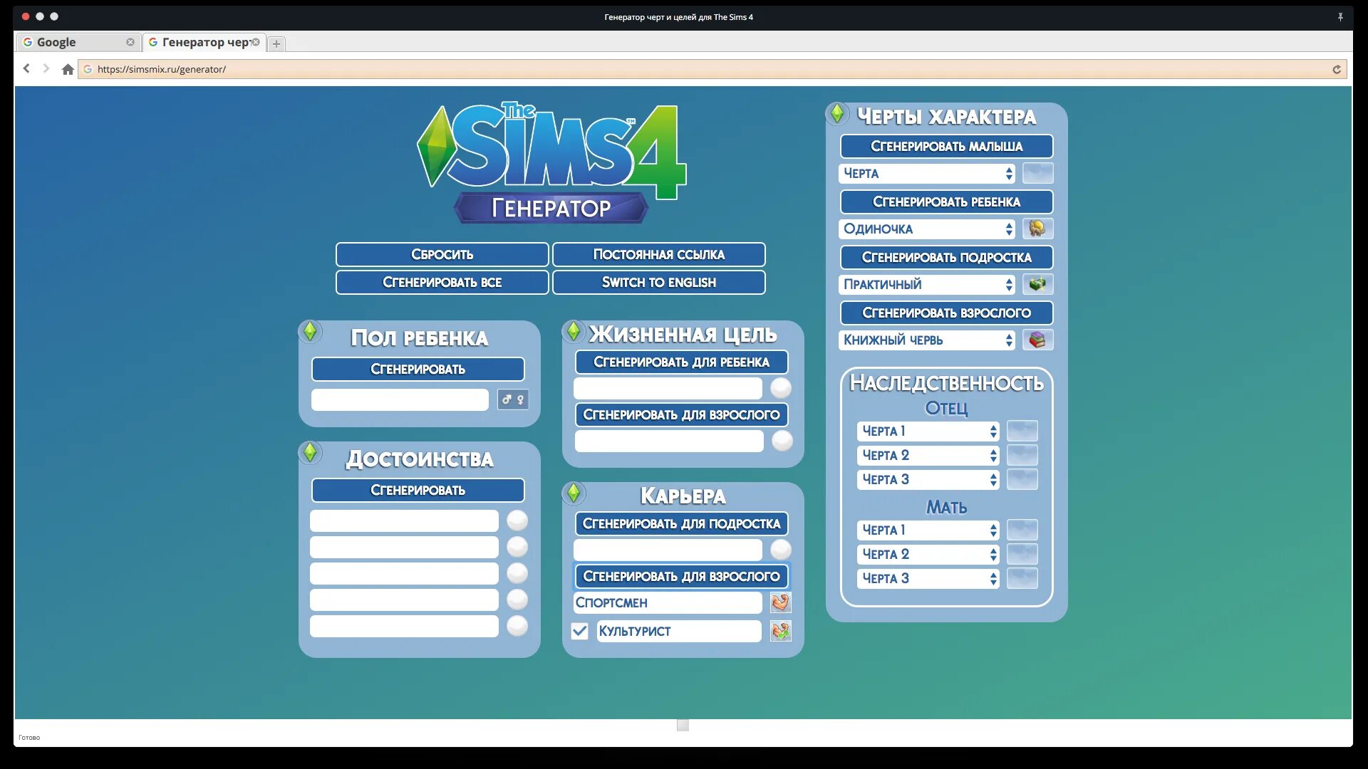1368x769 pixels.
Task: Click the pin icon in the title bar
Action: pos(1340,17)
